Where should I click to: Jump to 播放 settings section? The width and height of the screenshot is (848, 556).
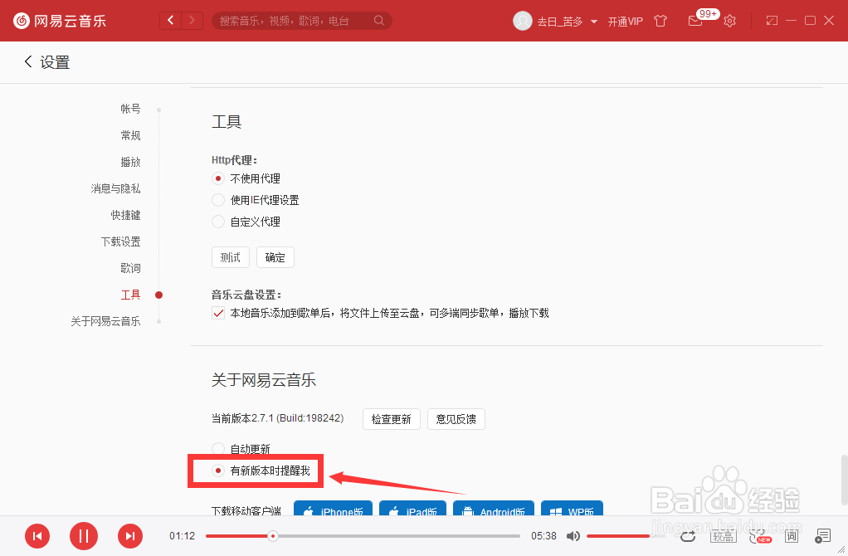tap(130, 162)
